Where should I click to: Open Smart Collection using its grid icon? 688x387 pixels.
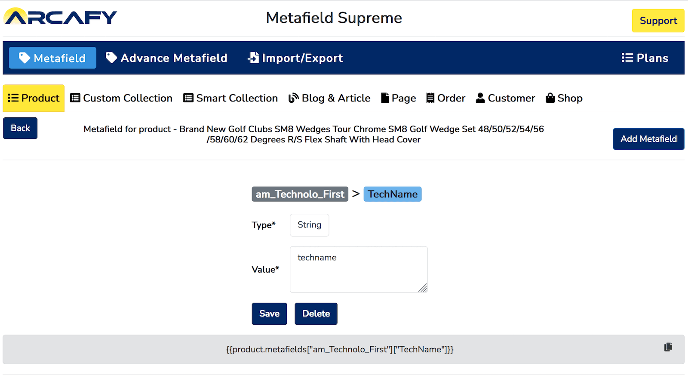[188, 98]
